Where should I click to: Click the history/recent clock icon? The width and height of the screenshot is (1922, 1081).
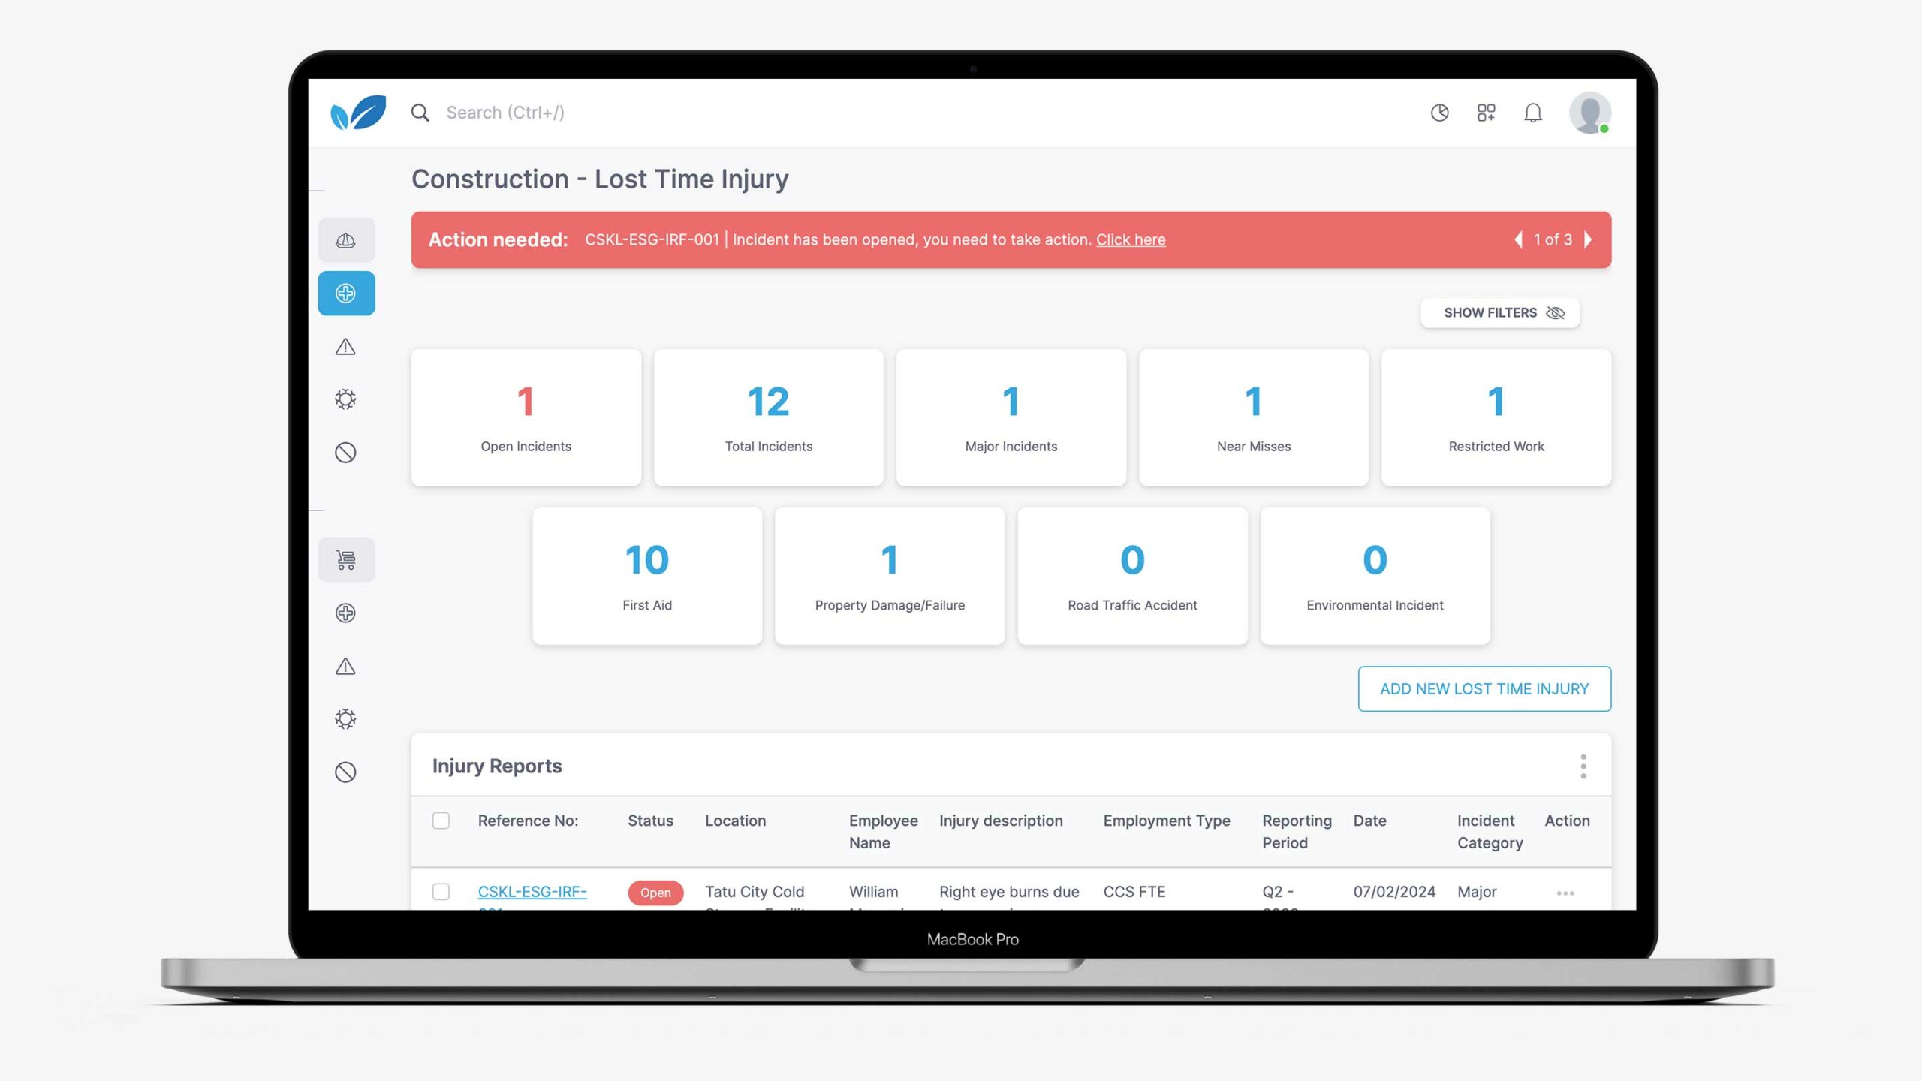1440,112
